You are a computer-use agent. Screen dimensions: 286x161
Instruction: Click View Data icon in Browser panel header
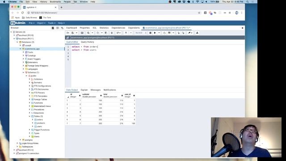click(58, 28)
